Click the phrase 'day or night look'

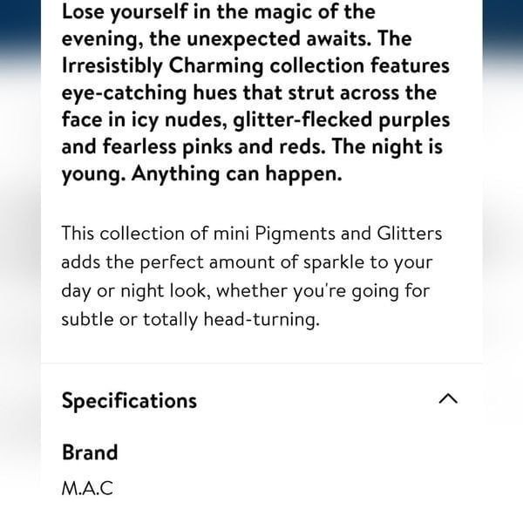point(134,290)
